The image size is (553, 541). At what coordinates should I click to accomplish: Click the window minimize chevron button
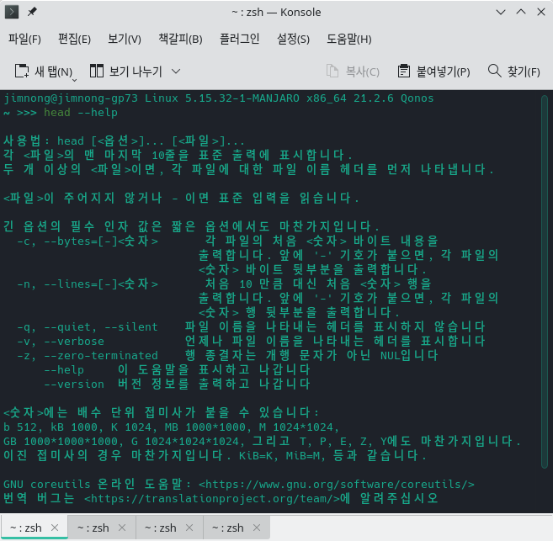(501, 12)
